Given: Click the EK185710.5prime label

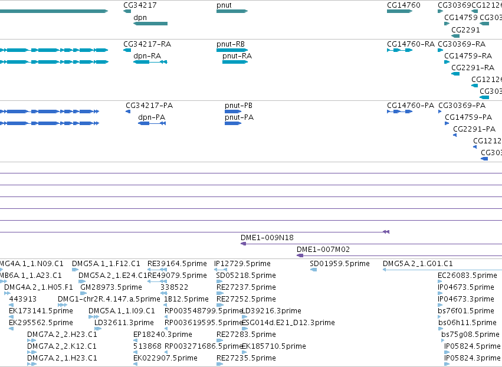Looking at the screenshot, I should click(274, 347).
